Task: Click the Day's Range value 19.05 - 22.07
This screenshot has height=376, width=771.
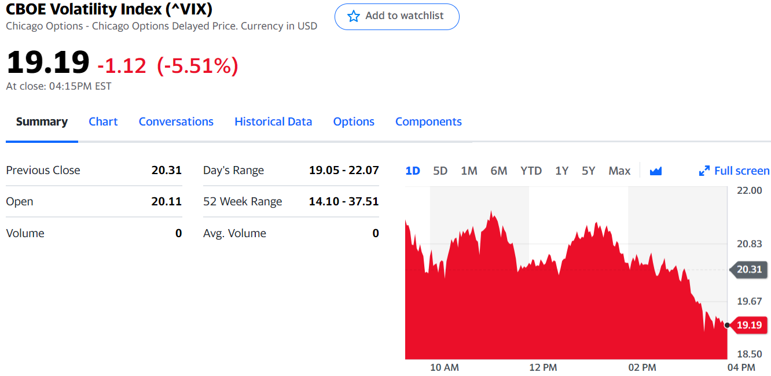Action: [344, 170]
